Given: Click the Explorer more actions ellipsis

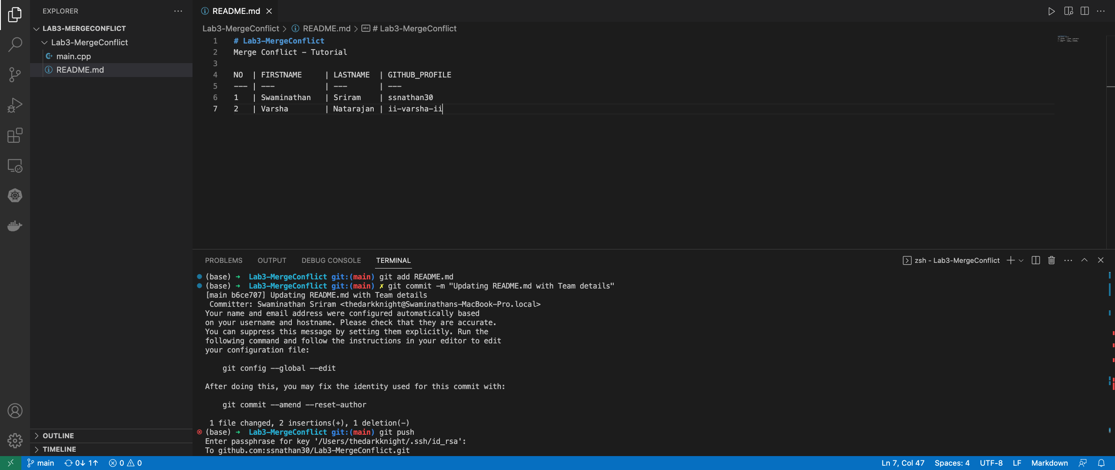Looking at the screenshot, I should [x=178, y=11].
